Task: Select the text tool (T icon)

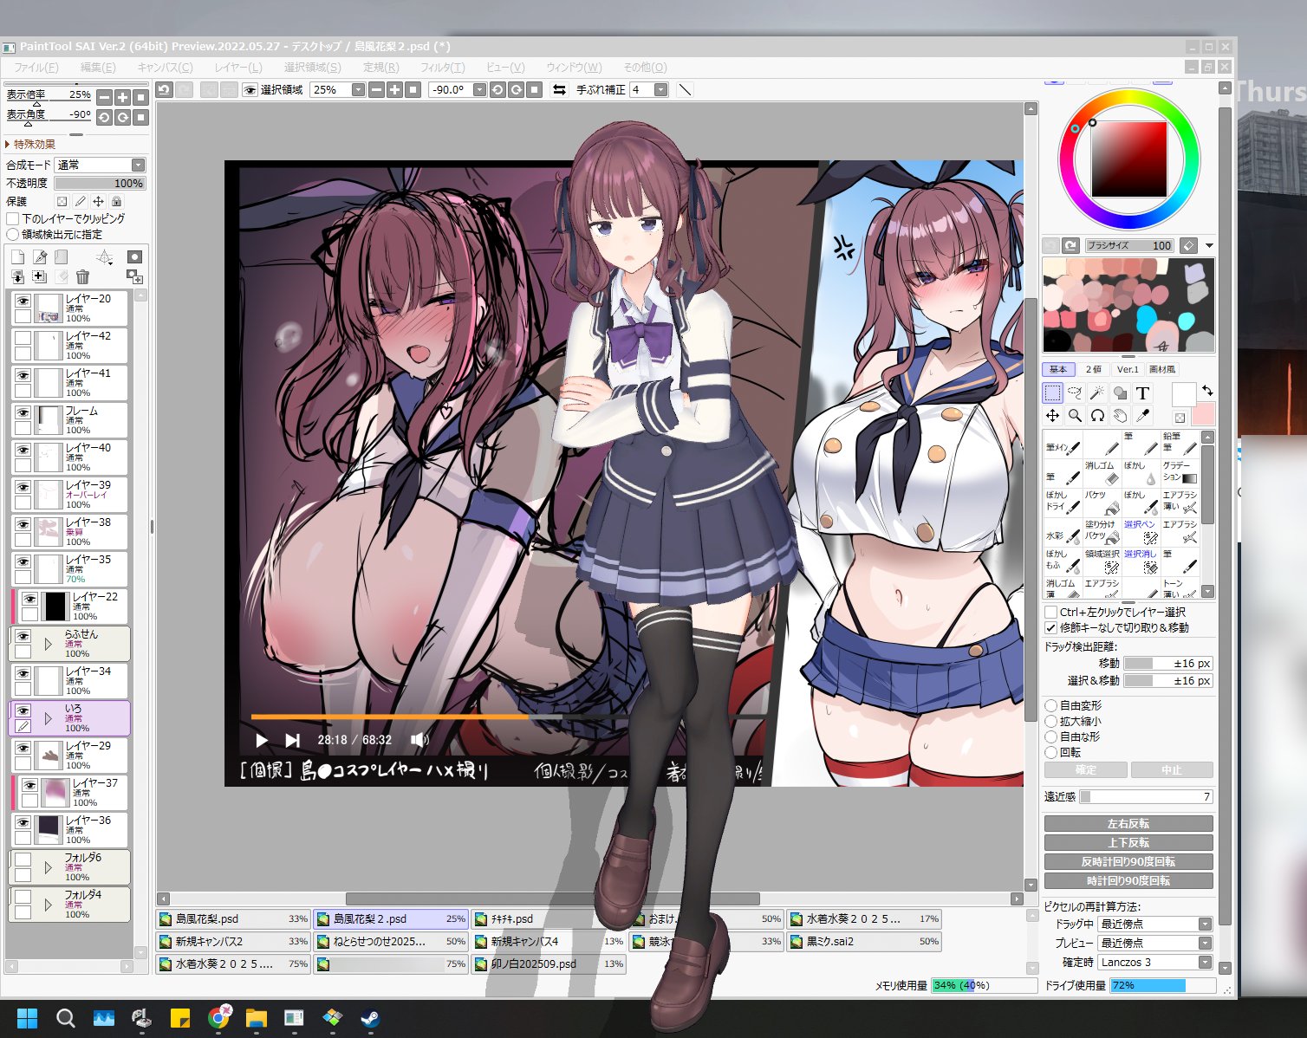Action: click(1142, 393)
